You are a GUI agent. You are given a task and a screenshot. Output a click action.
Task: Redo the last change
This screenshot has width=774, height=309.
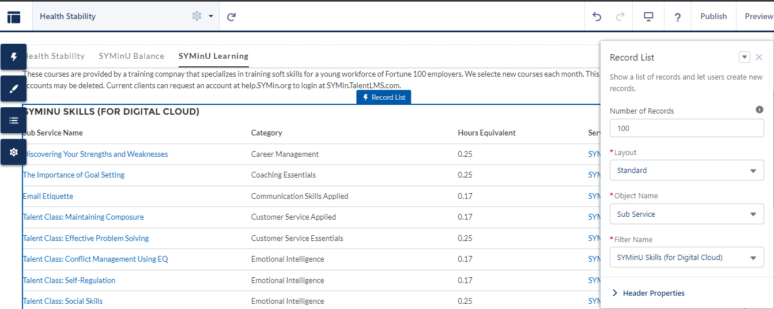(x=620, y=17)
